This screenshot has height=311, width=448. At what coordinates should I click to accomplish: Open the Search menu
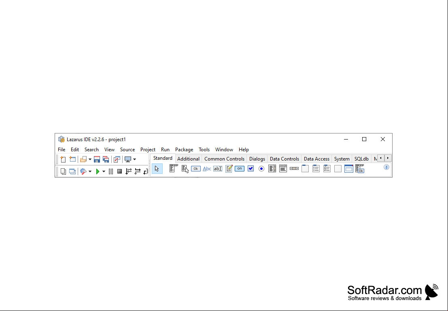91,149
